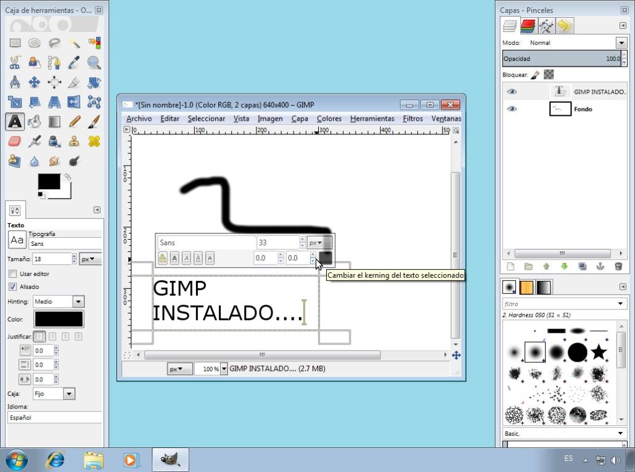Choose the Bucket Fill tool
635x472 pixels.
[35, 121]
